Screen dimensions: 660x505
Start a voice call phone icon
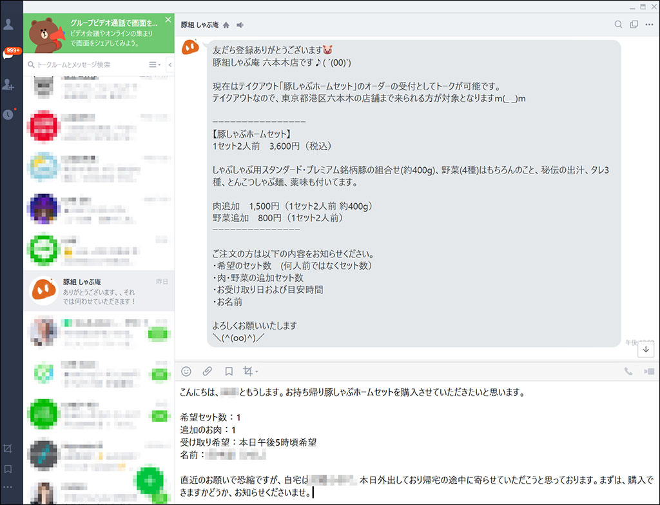(628, 371)
